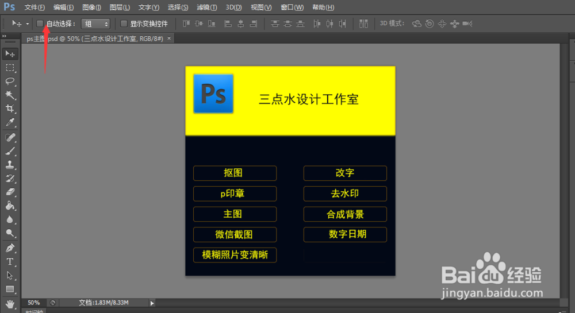Viewport: 575px width, 313px height.
Task: Click the distribute vertical centers icon
Action: click(287, 24)
